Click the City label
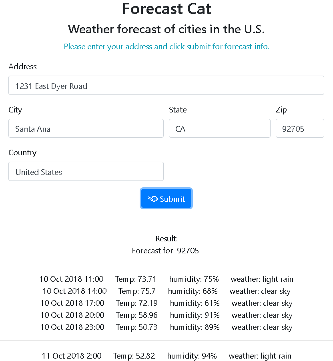 (x=15, y=110)
